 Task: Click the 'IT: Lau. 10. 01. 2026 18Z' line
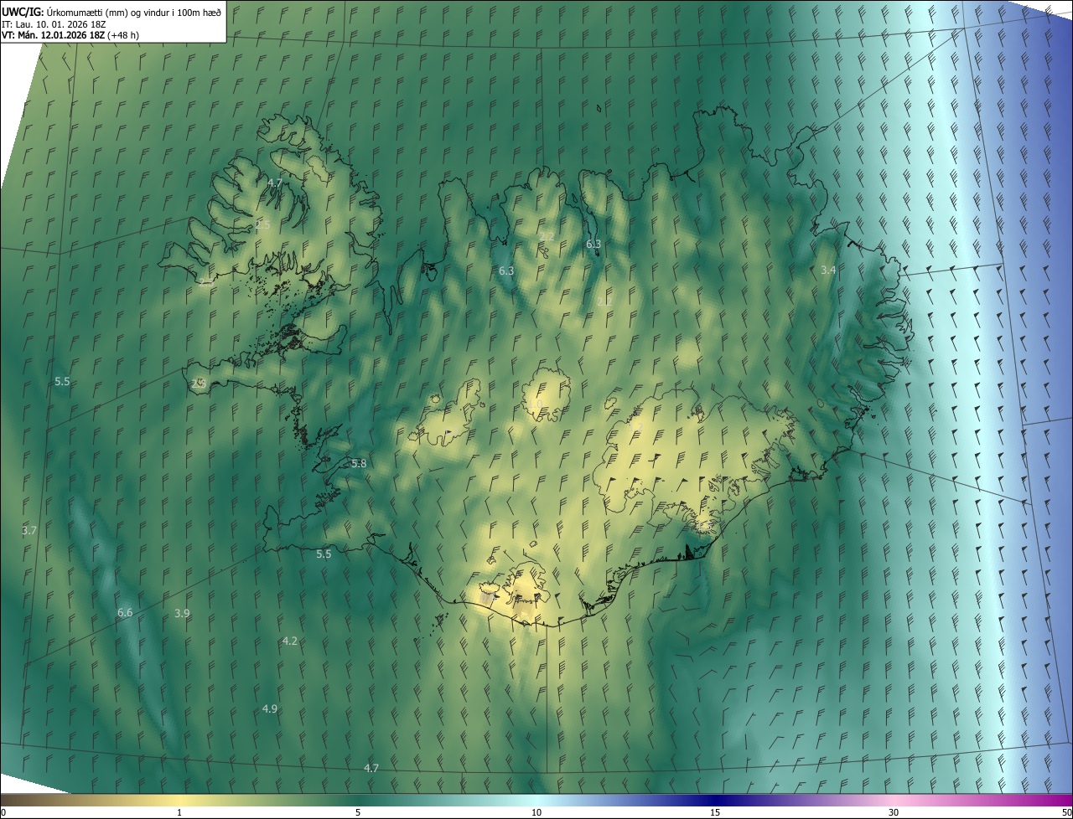(53, 24)
